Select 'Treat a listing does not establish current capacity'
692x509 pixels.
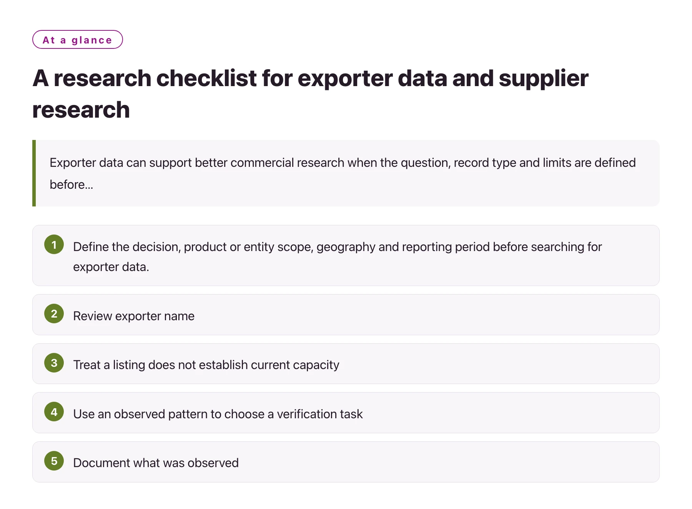click(x=346, y=364)
